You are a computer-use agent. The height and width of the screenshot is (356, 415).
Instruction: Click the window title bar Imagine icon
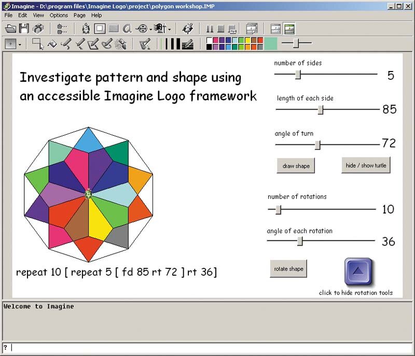point(7,6)
